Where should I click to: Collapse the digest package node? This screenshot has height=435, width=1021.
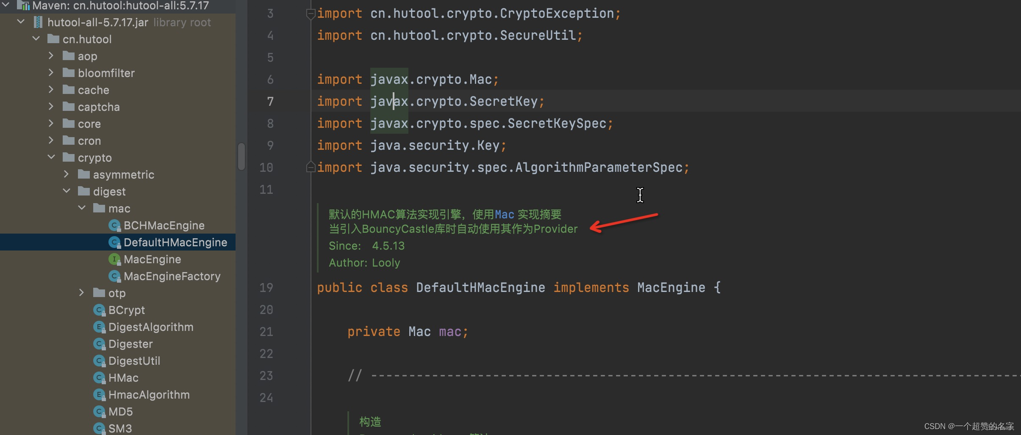(66, 191)
